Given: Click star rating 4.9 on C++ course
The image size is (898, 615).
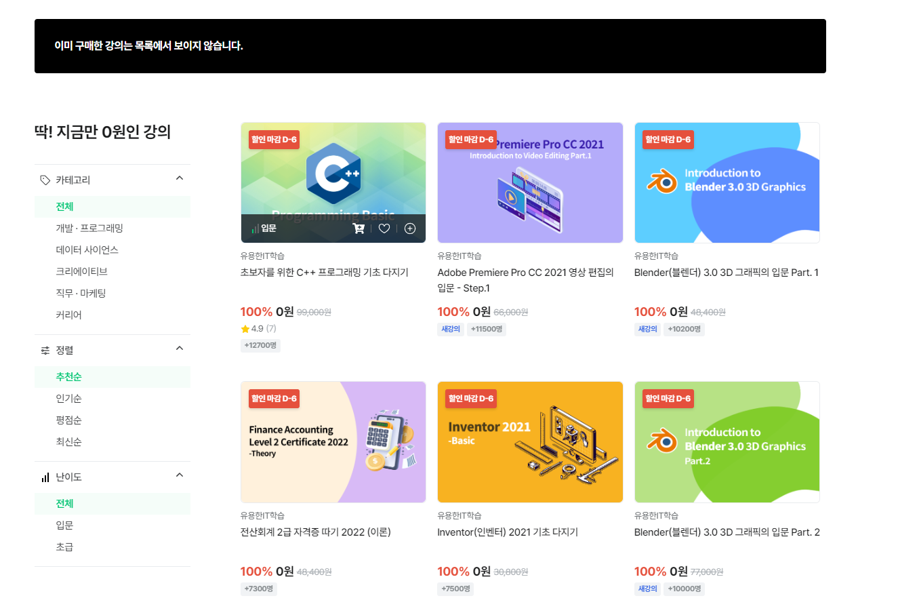Looking at the screenshot, I should (258, 329).
